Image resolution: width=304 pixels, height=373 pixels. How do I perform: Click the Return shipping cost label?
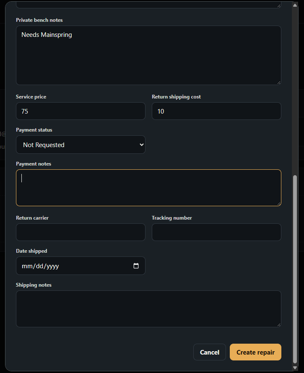[x=176, y=97]
